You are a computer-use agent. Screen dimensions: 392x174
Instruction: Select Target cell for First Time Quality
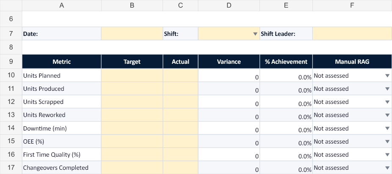[x=132, y=155]
